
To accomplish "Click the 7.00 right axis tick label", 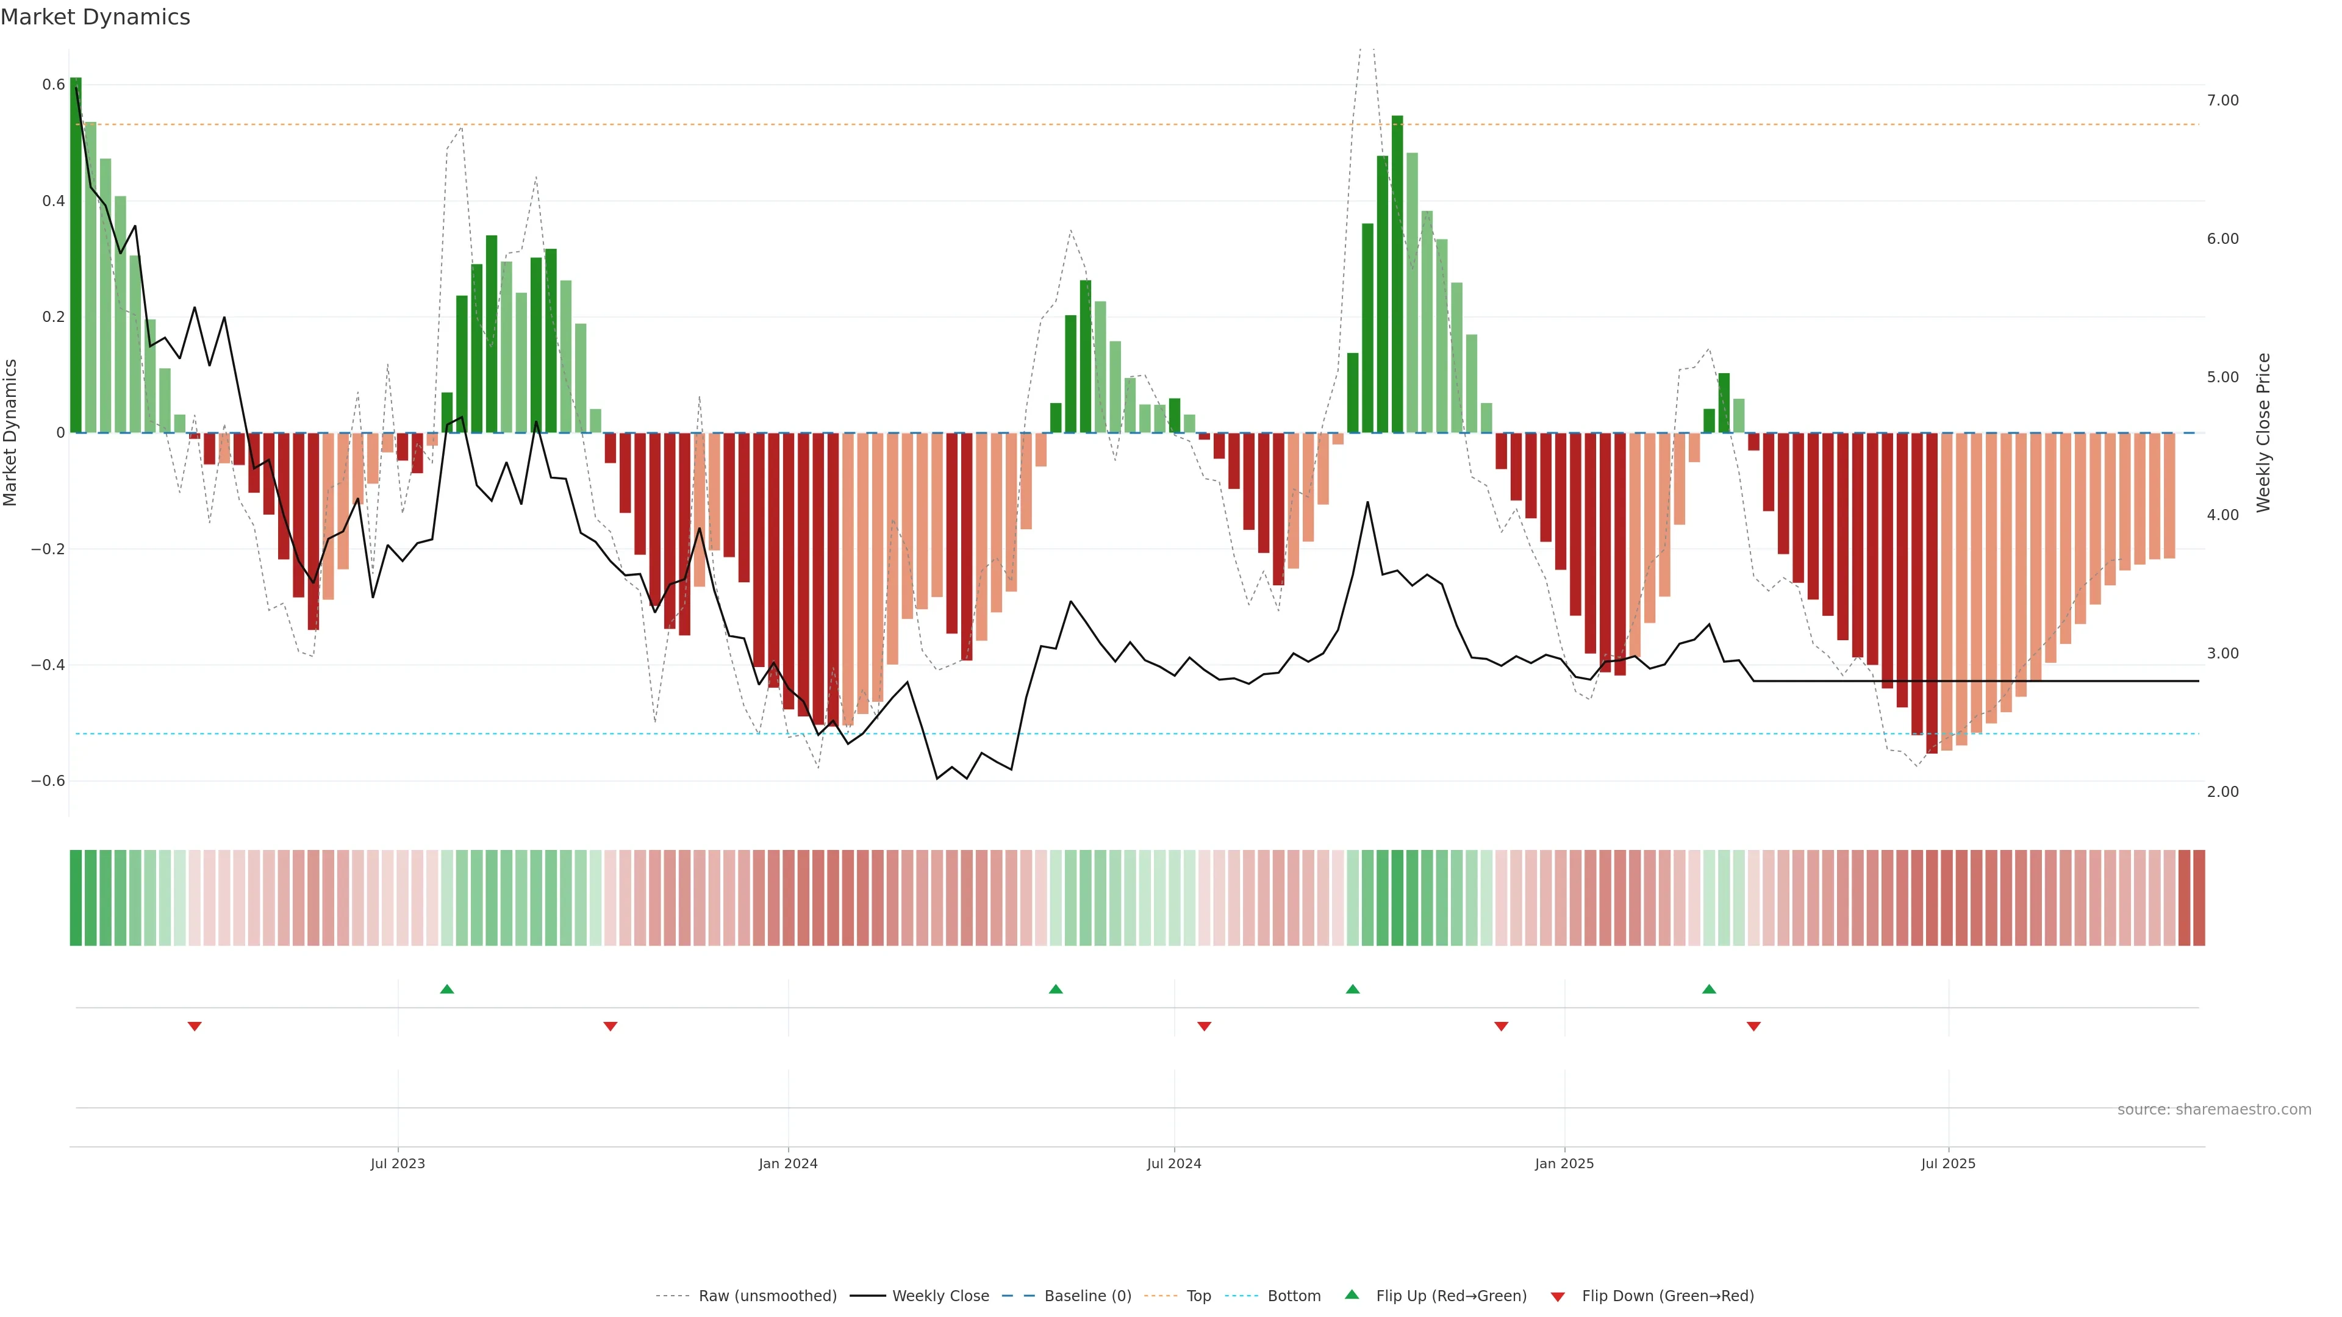I will (x=2222, y=100).
